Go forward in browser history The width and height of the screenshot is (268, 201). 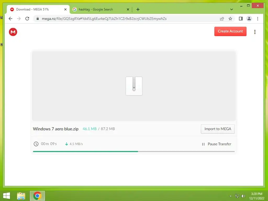19,19
